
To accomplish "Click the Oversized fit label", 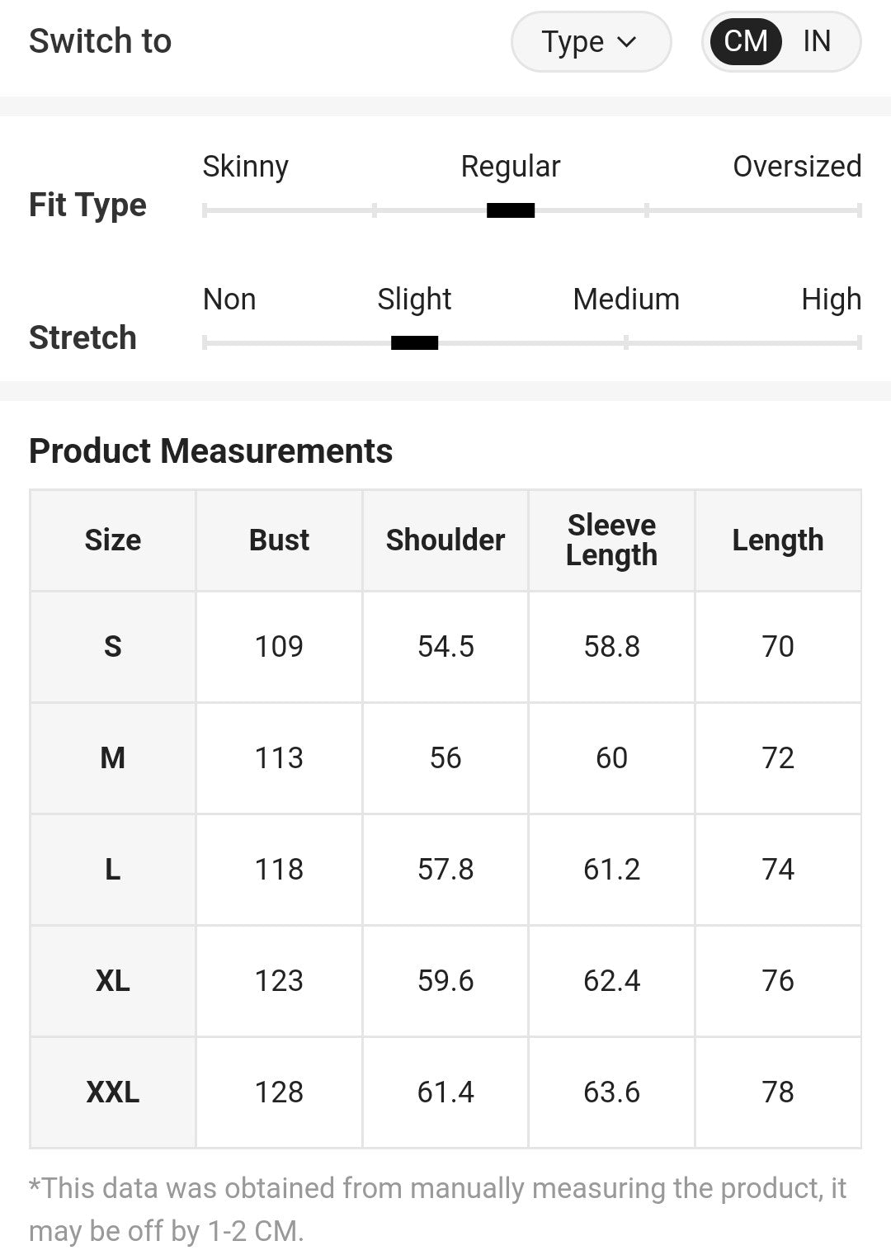I will 797,167.
